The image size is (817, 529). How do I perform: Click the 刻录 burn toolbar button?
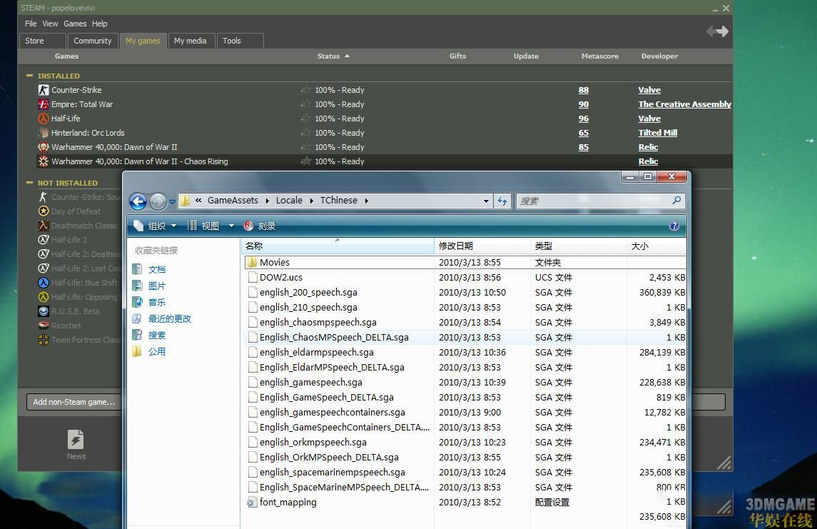[x=260, y=226]
